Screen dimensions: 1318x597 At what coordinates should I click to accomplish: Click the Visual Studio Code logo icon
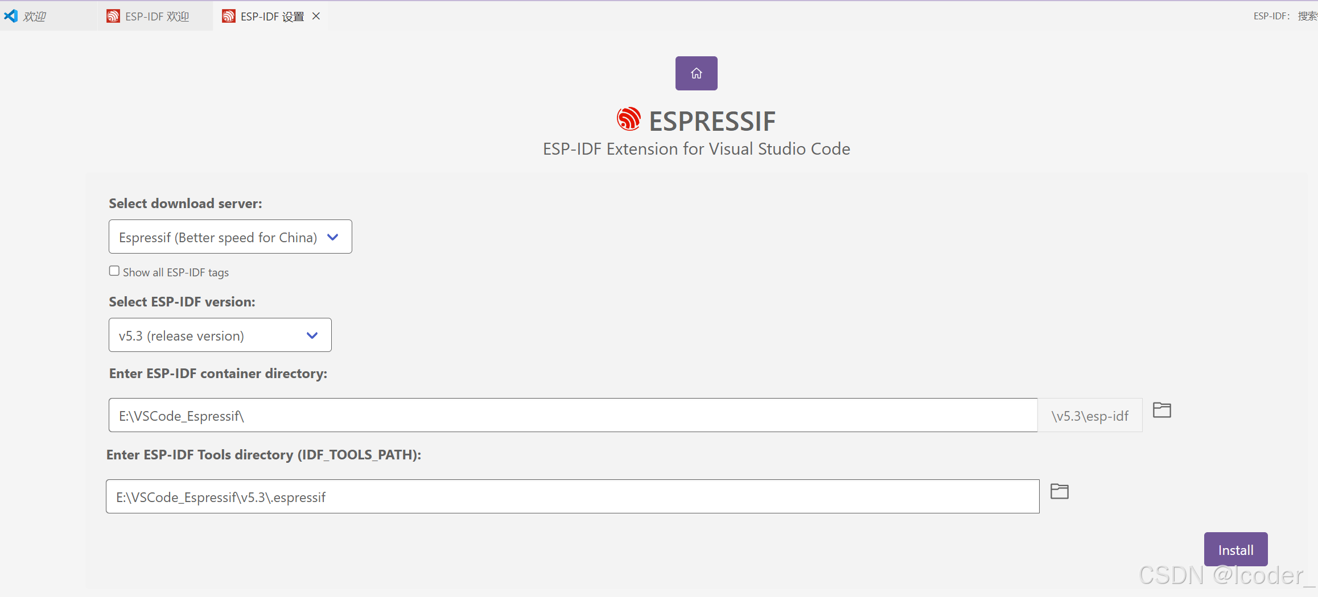click(11, 15)
